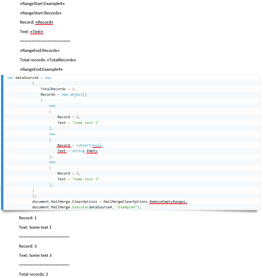Image resolution: width=263 pixels, height=278 pixels.
Task: Click the underlined RemoveEmptyRanges option
Action: tap(168, 201)
